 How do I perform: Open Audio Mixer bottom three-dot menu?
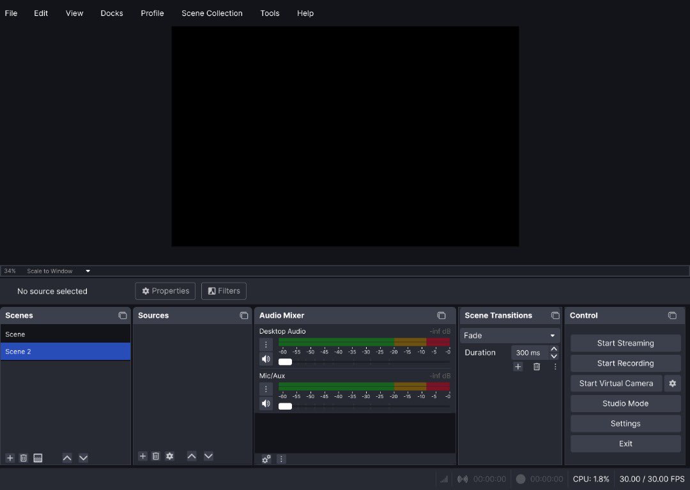281,459
